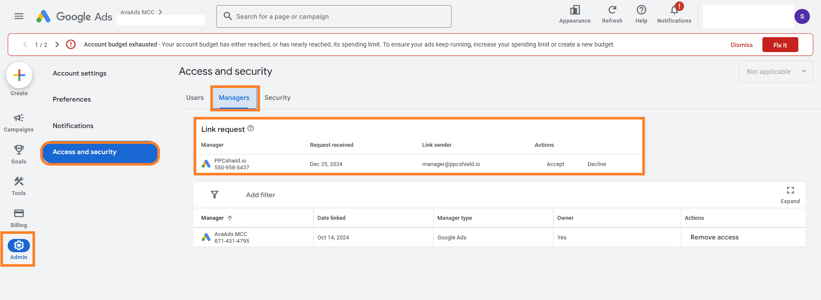Click the Refresh icon
The image size is (821, 300).
[612, 10]
